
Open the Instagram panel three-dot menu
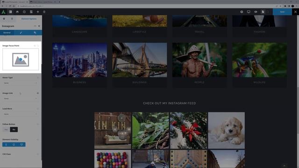(35, 26)
